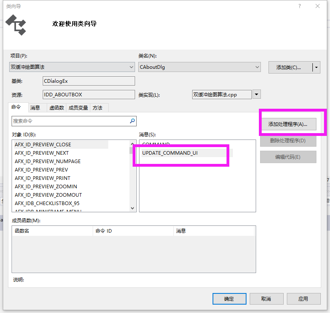Click the class wizard logo icon
330x313 pixels.
16,25
